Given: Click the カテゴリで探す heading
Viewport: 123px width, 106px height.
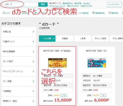Looking at the screenshot, I should point(11,23).
